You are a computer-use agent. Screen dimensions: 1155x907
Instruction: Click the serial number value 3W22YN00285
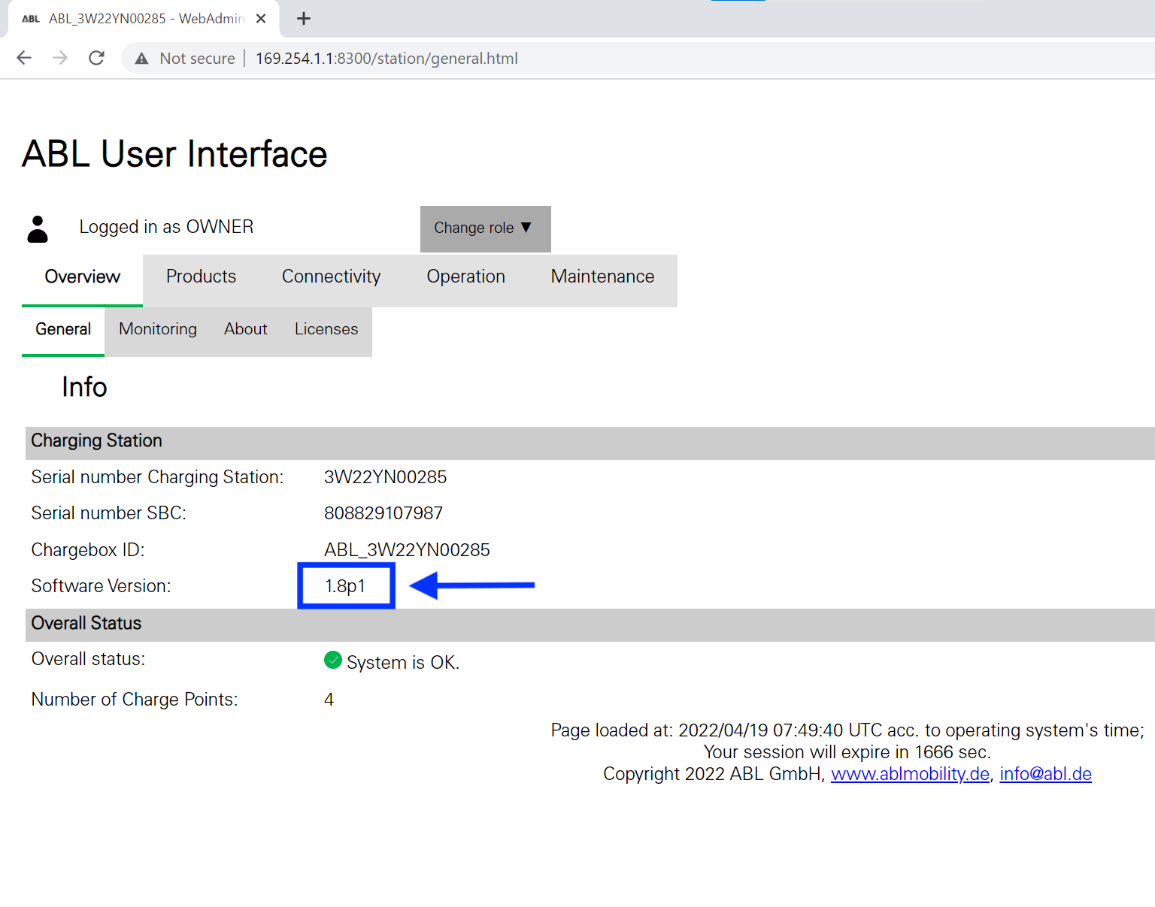(385, 477)
